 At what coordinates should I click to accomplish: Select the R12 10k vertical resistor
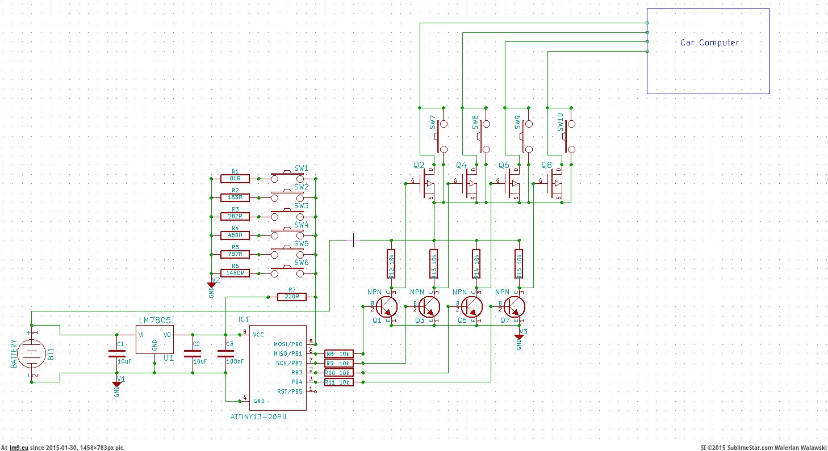391,264
